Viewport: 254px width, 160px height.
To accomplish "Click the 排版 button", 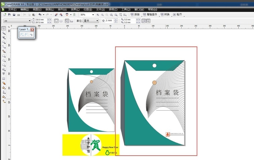I will pyautogui.click(x=135, y=15).
